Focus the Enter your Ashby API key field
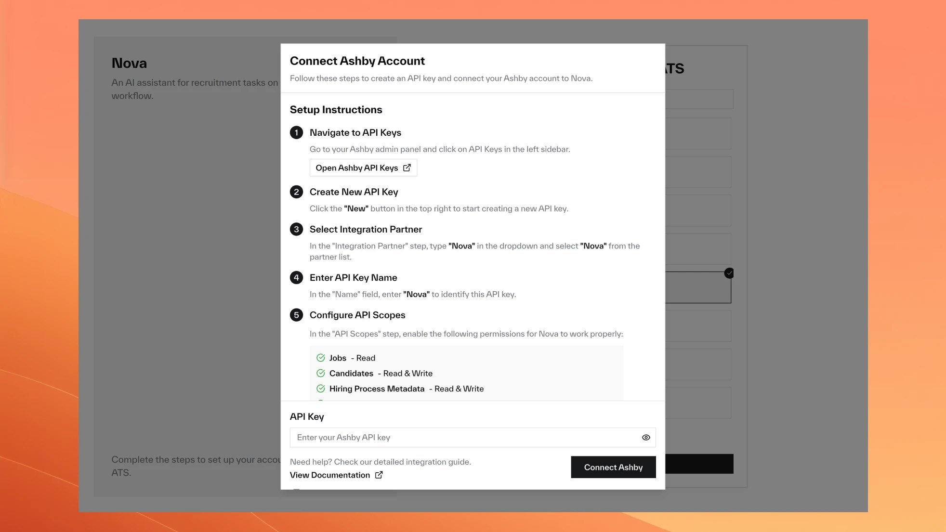Image resolution: width=946 pixels, height=532 pixels. pyautogui.click(x=462, y=437)
